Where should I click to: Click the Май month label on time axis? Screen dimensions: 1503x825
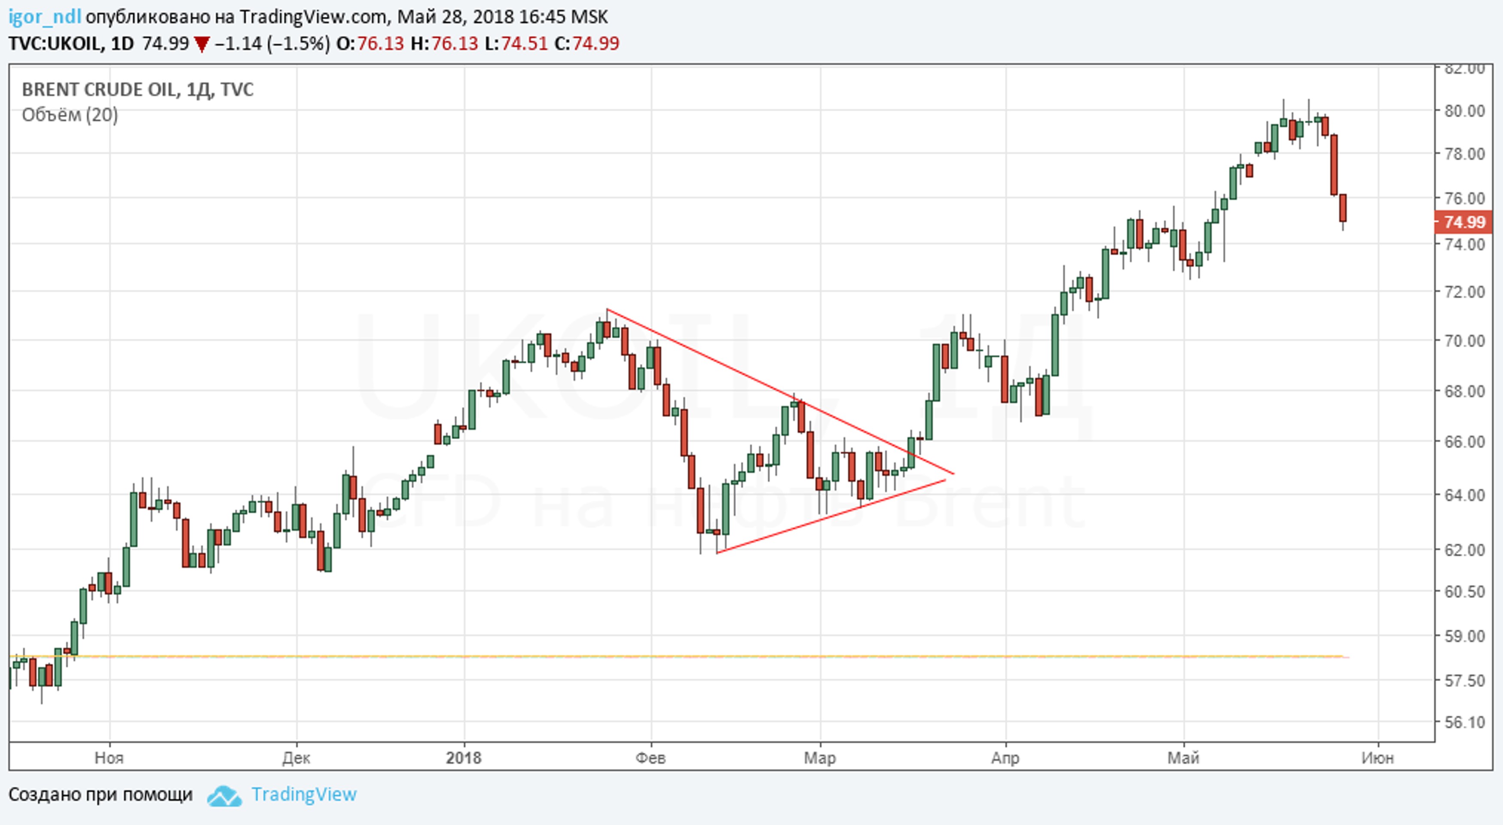pos(1183,758)
